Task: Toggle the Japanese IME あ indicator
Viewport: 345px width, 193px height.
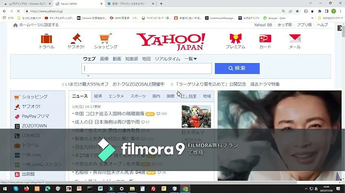Action: tap(316, 189)
